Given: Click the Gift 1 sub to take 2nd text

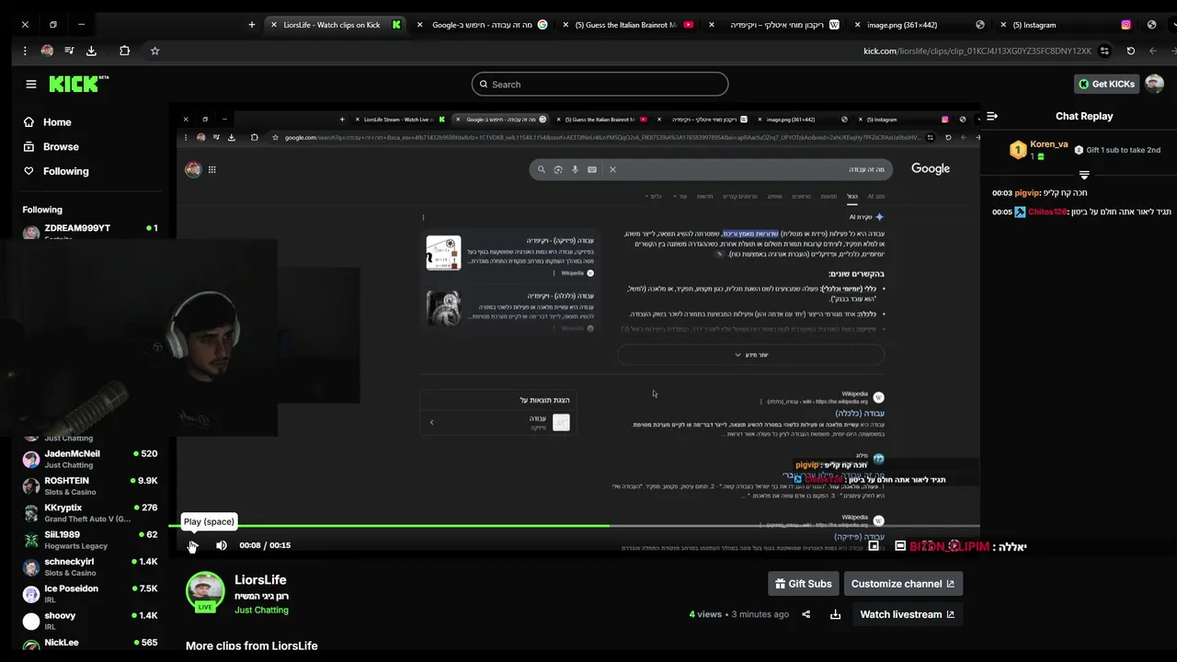Looking at the screenshot, I should tap(1123, 150).
